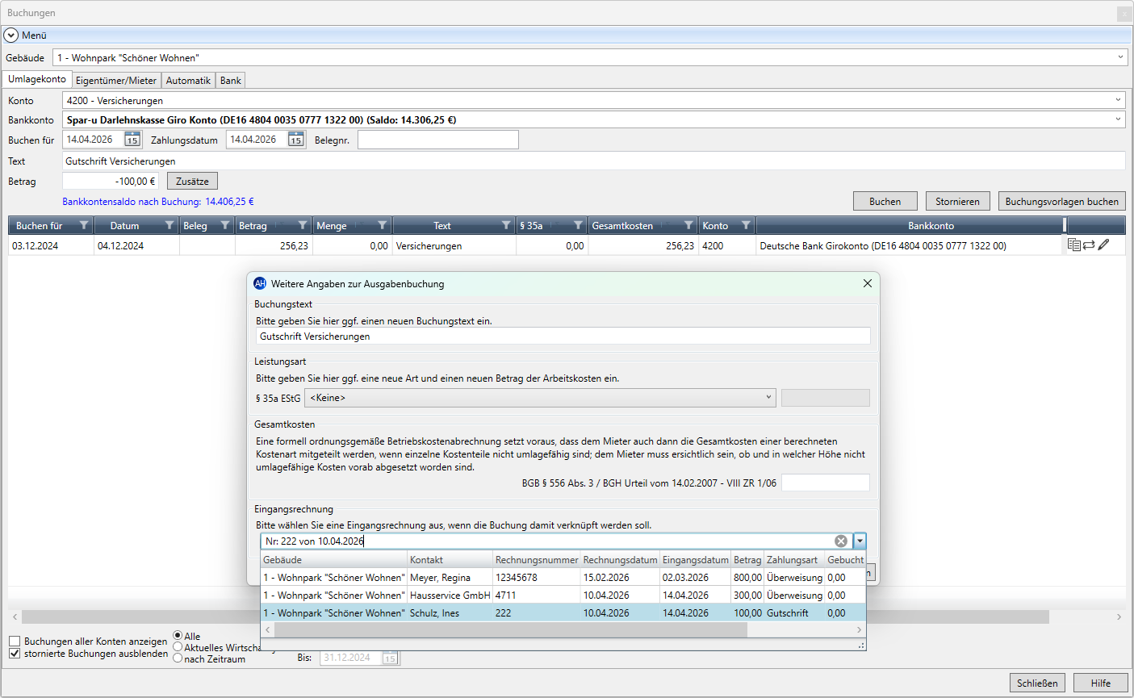Screen dimensions: 1134x698
Task: Filter the Betrag column
Action: point(303,226)
